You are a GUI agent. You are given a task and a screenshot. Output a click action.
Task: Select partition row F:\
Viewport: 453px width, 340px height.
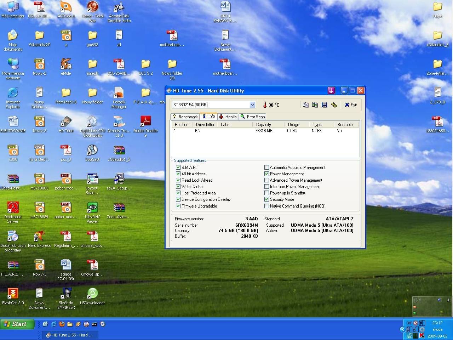click(x=265, y=131)
